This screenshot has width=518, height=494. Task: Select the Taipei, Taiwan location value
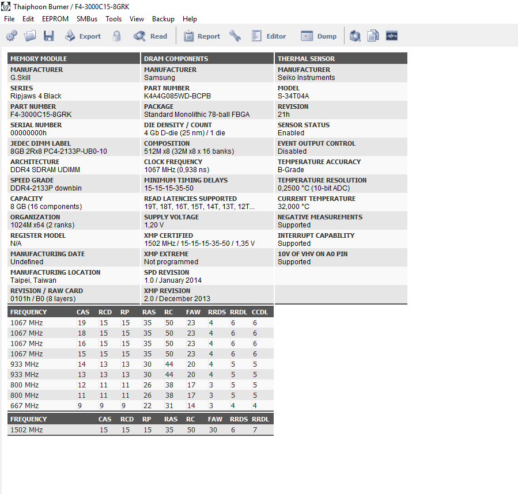coord(33,280)
